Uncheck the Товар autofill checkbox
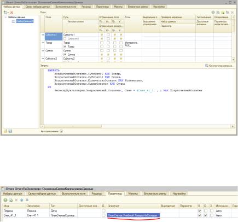Viewport: 238px width, 222px height. pos(65,46)
